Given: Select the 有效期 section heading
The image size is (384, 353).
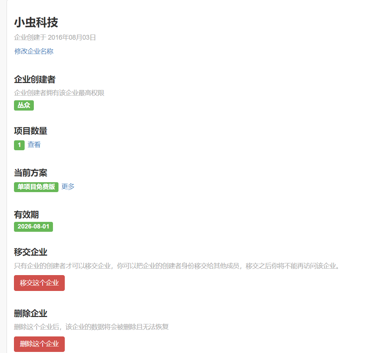Looking at the screenshot, I should point(26,215).
